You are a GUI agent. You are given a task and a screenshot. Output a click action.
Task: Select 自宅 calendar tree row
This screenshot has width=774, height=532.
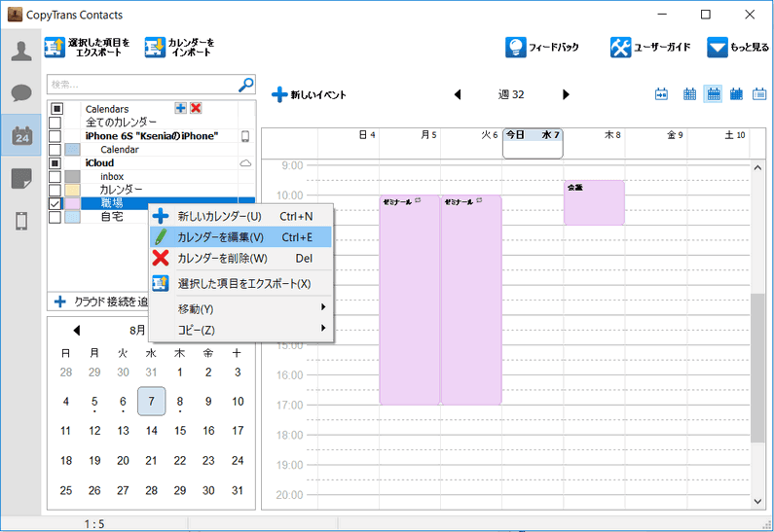(112, 217)
